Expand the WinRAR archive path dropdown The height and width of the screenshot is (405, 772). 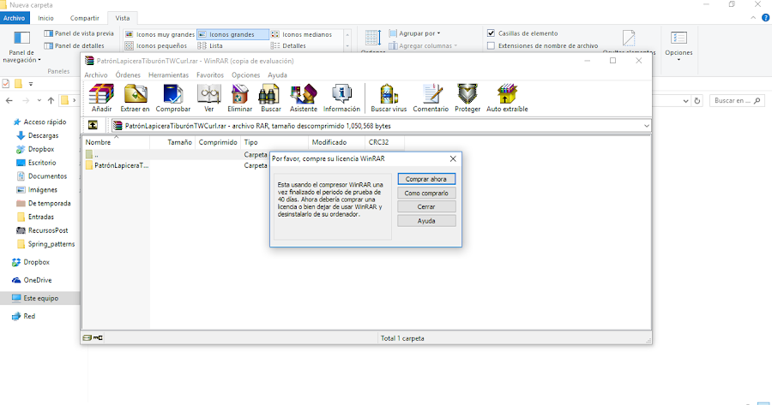(647, 126)
